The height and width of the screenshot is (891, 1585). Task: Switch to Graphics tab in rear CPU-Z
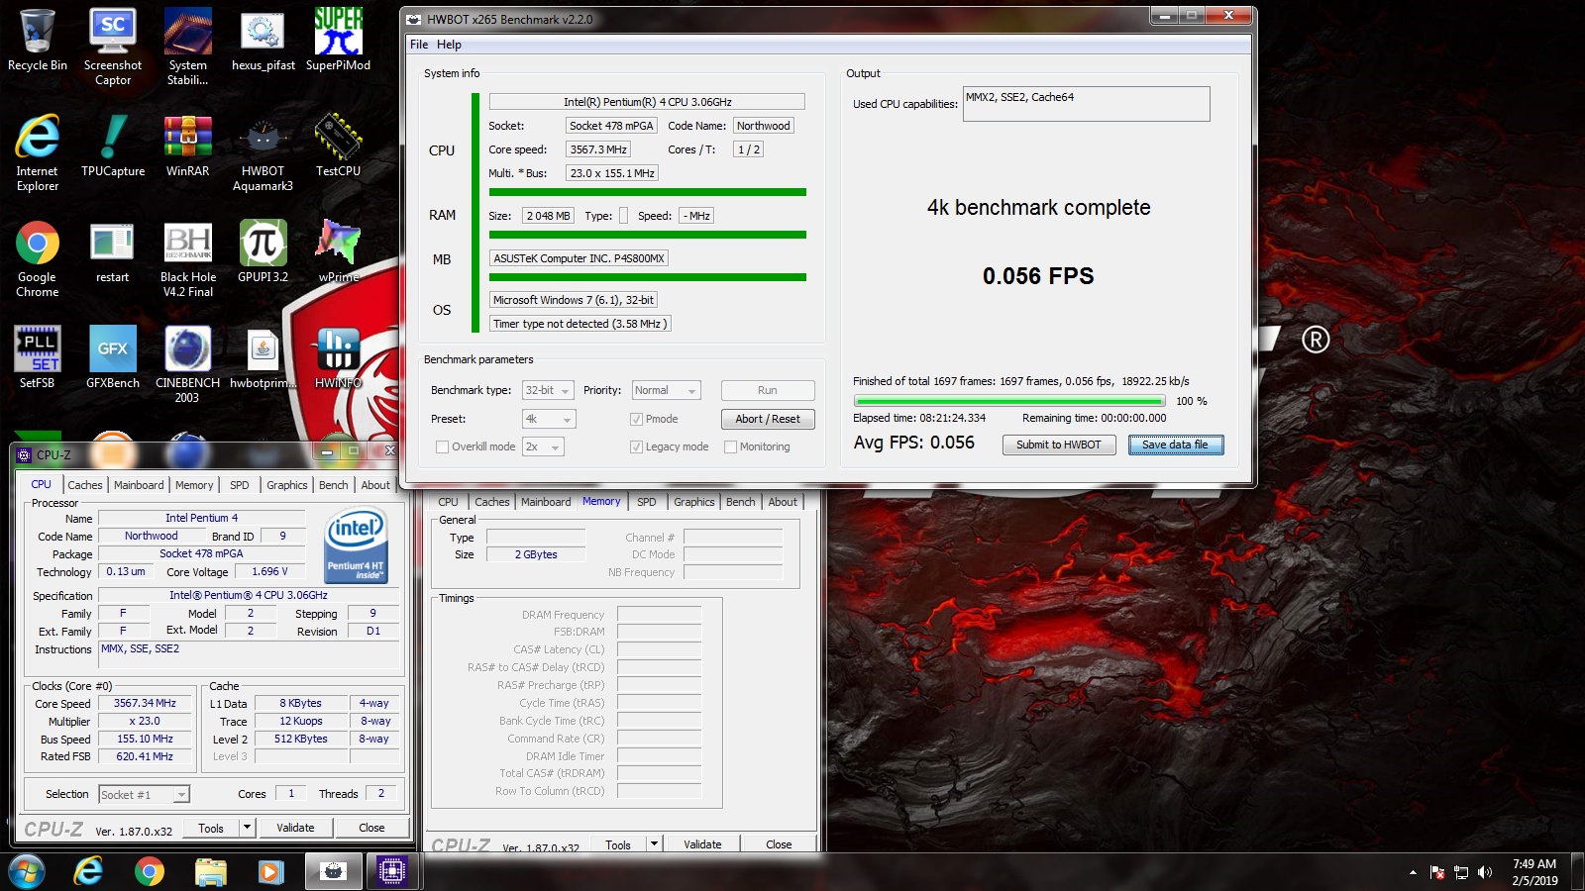tap(693, 502)
